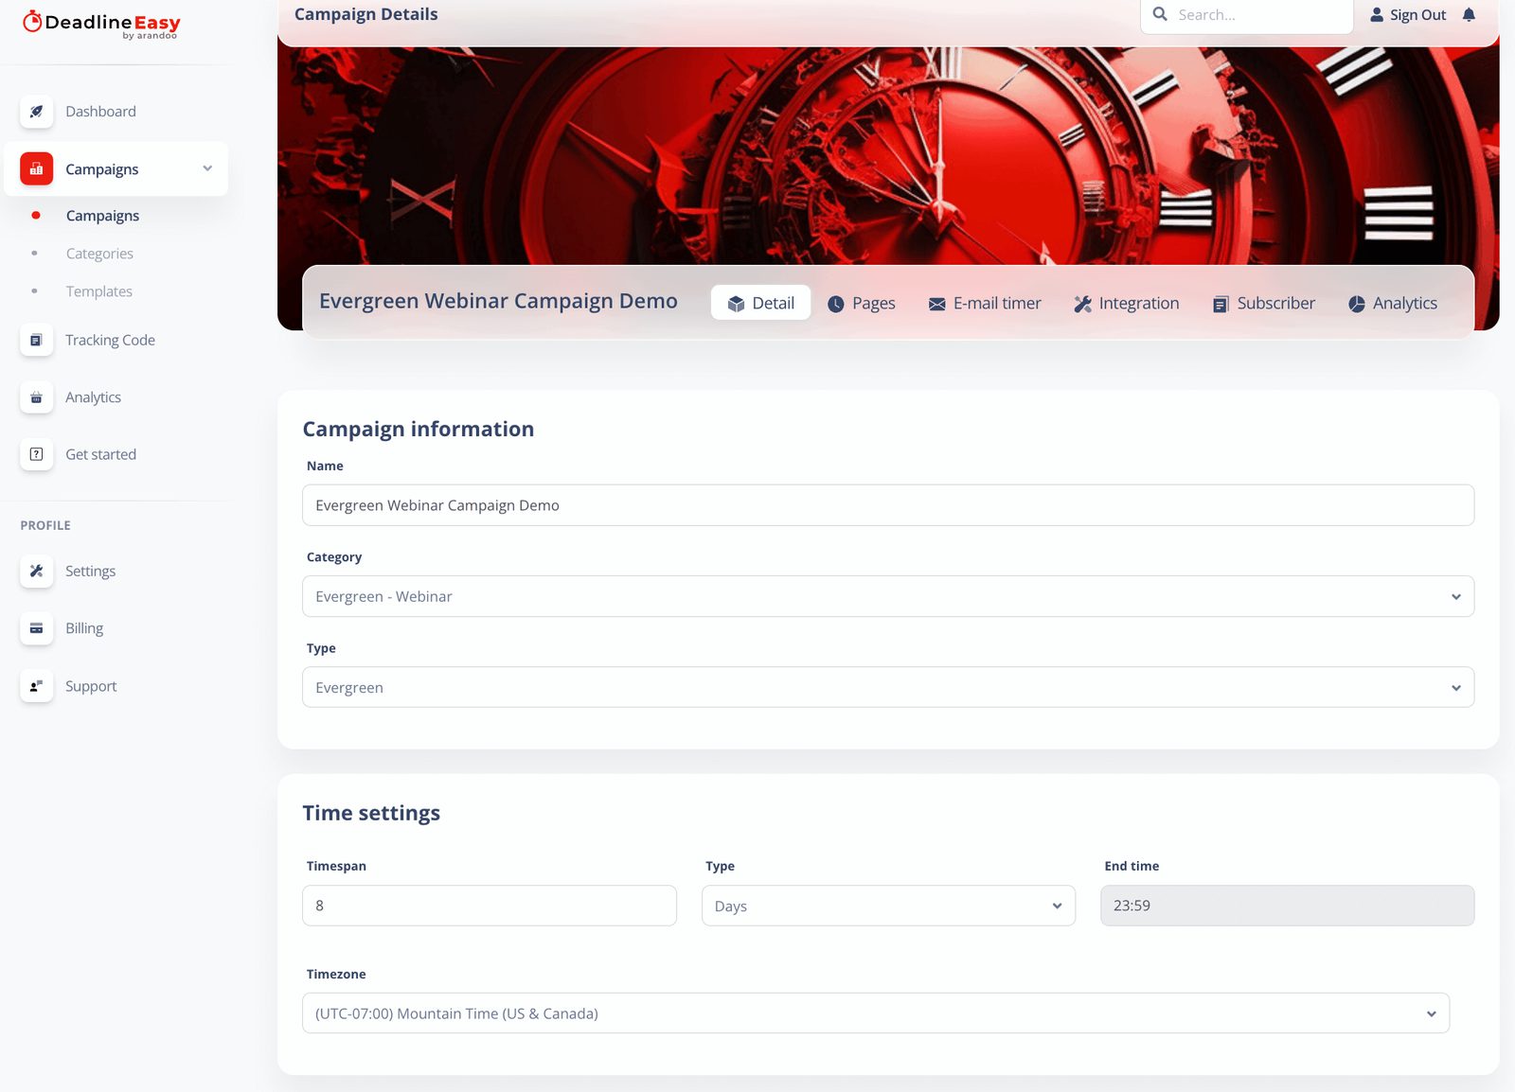Open notifications bell icon

tap(1469, 15)
